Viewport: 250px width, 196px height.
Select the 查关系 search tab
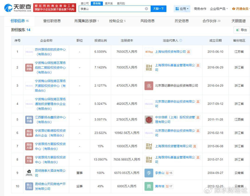coord(109,3)
